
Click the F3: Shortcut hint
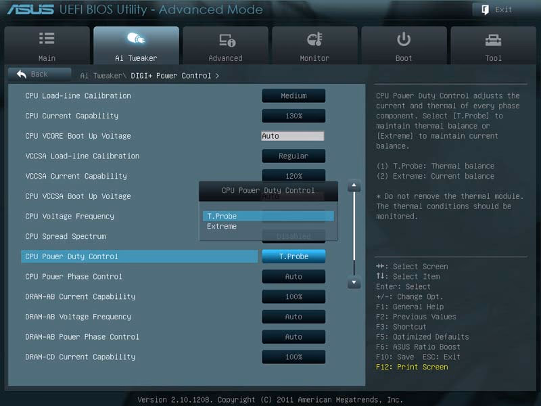(401, 327)
